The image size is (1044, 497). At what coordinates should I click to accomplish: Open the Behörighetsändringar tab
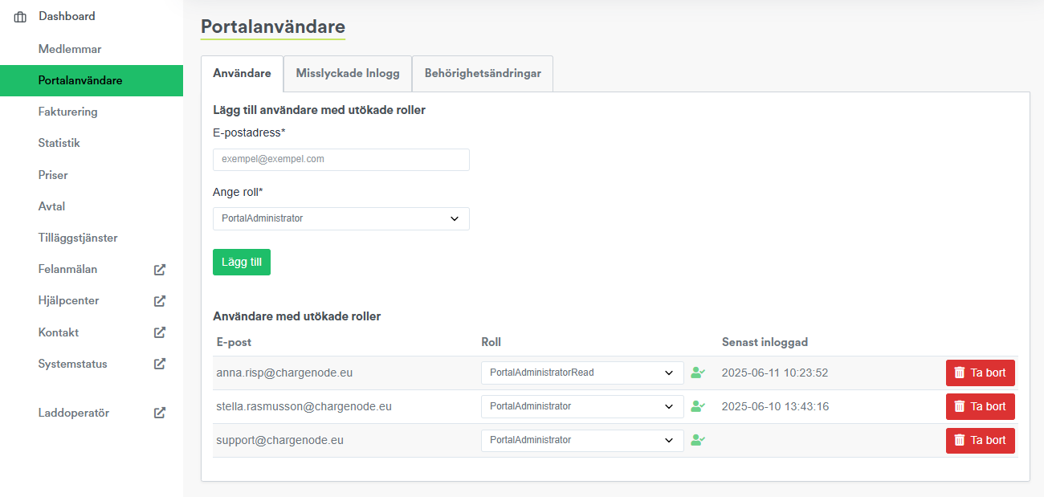(483, 73)
